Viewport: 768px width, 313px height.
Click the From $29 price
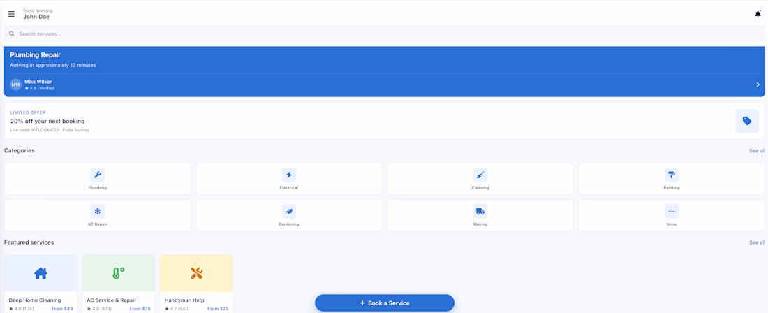coord(218,309)
